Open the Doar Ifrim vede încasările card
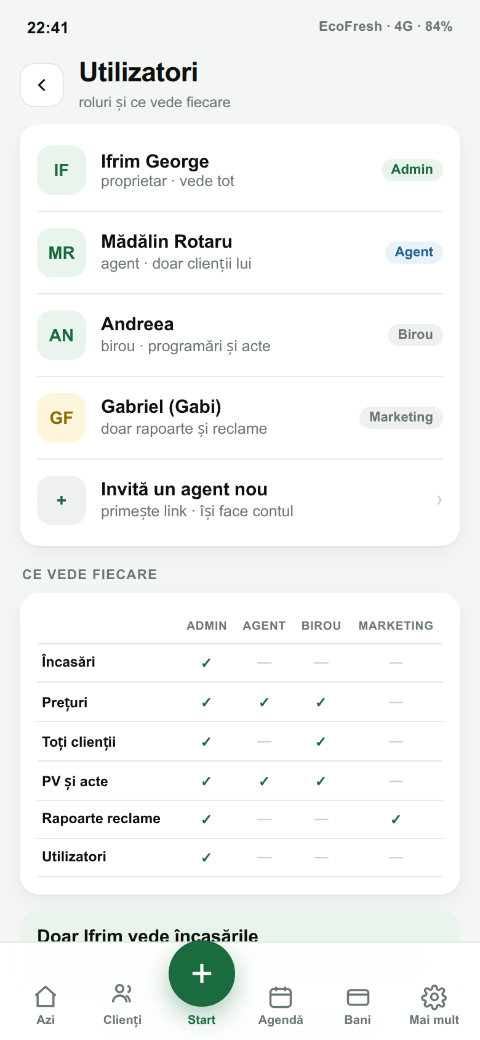 point(240,927)
